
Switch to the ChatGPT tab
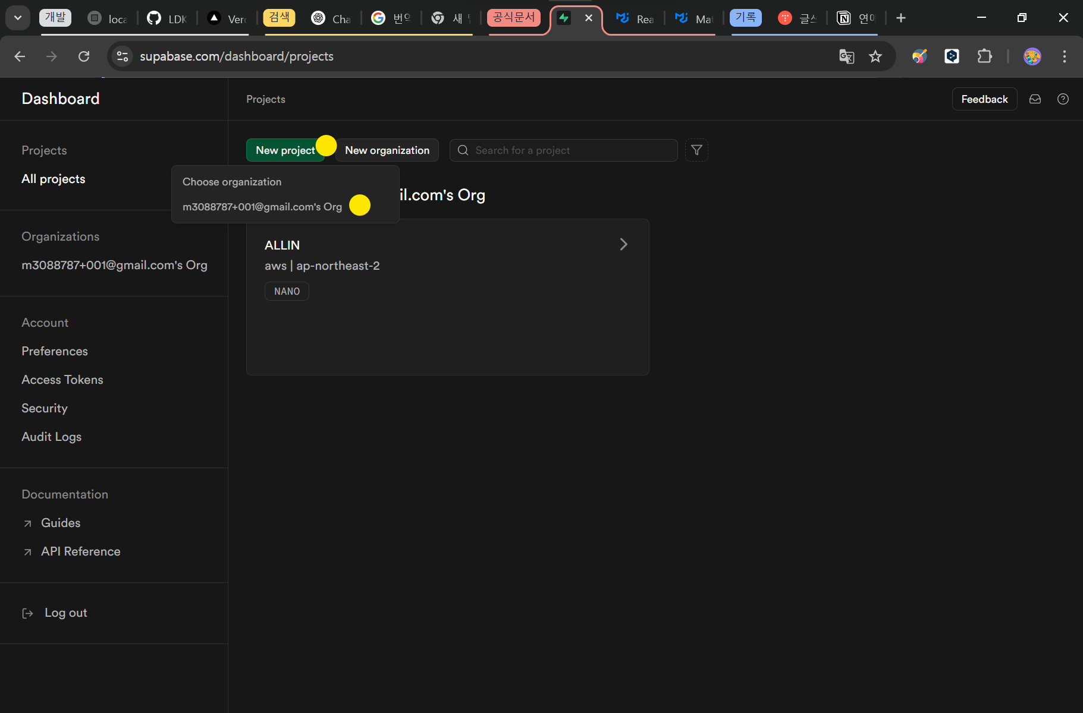(331, 18)
